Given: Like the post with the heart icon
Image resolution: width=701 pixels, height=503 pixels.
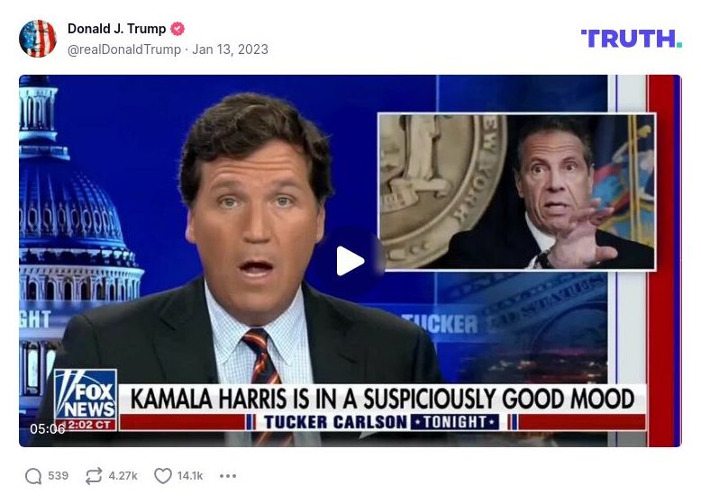Looking at the screenshot, I should tap(163, 476).
